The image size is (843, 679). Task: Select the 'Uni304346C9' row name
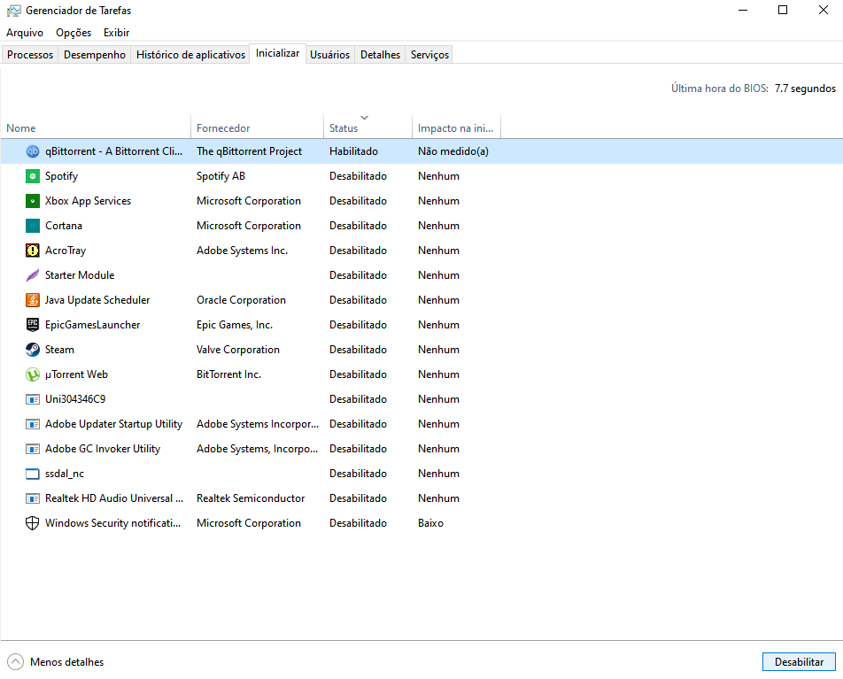pyautogui.click(x=75, y=399)
